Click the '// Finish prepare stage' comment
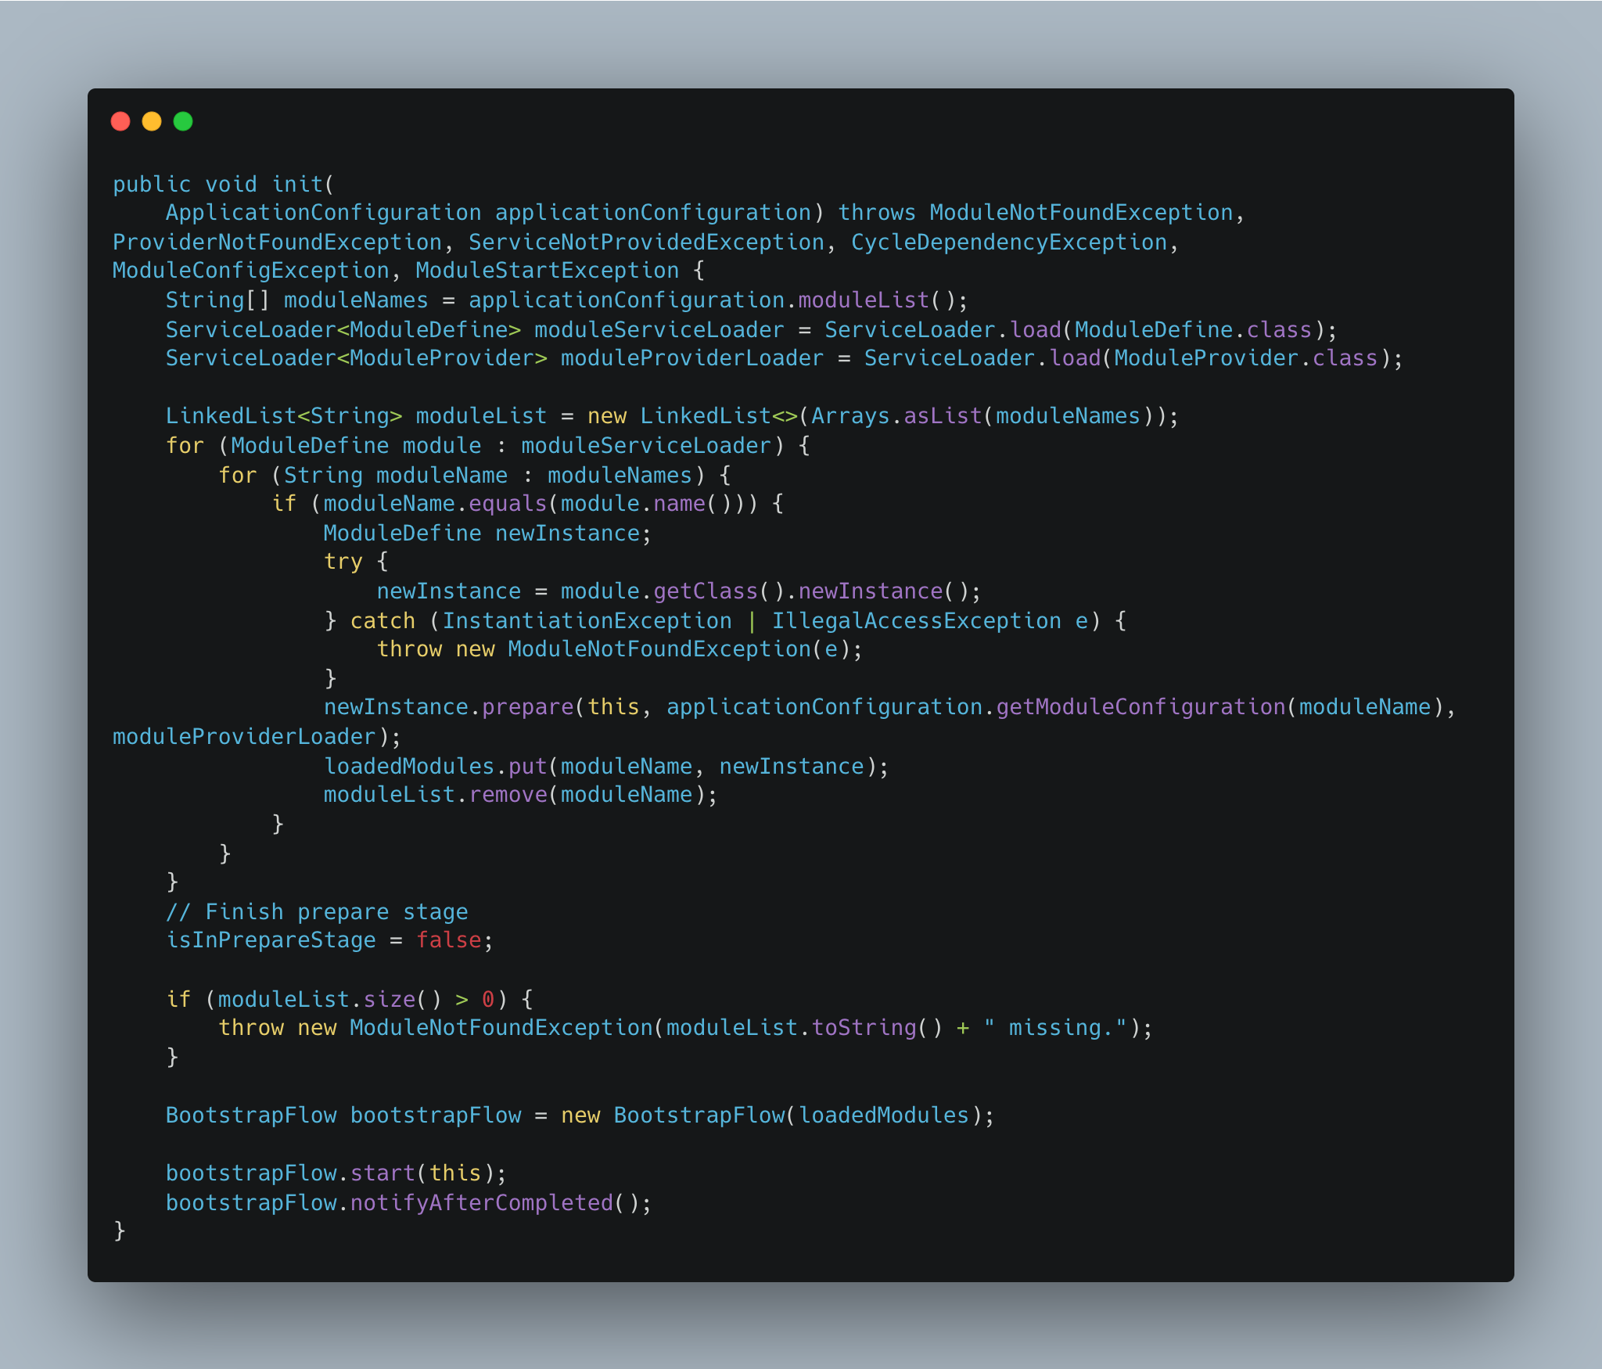The height and width of the screenshot is (1369, 1602). [317, 912]
